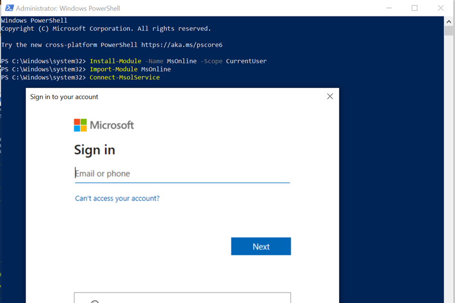Click the https://aka.ms/pscore6 URL text

click(182, 45)
